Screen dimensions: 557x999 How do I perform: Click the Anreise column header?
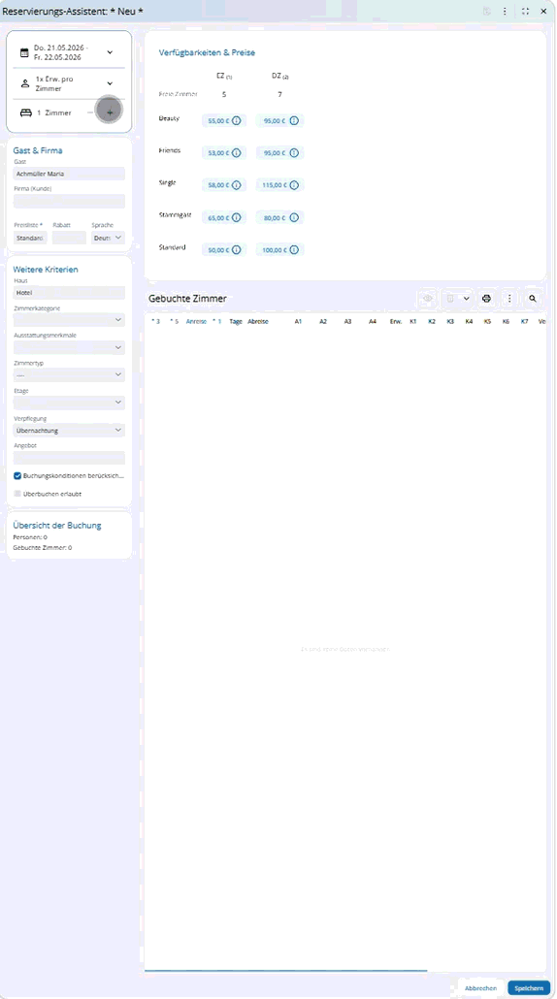point(196,322)
